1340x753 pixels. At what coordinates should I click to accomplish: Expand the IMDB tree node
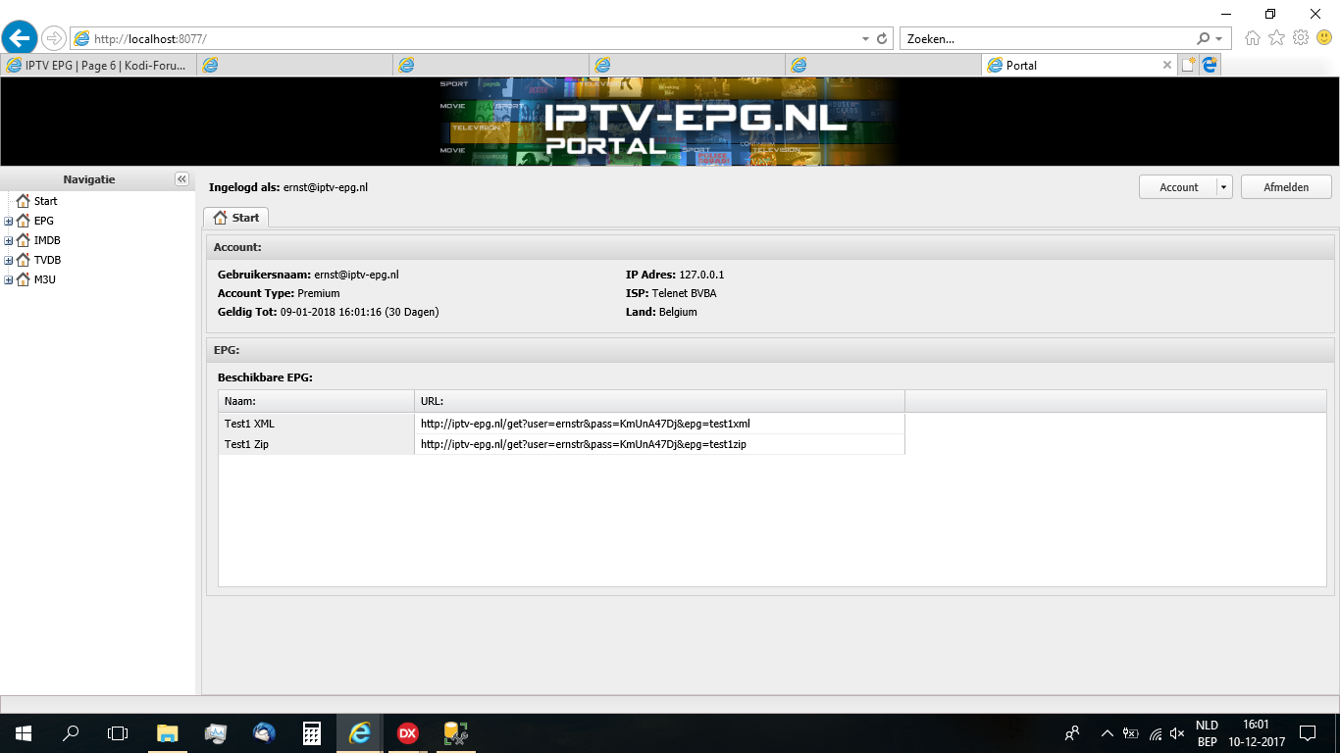[9, 240]
